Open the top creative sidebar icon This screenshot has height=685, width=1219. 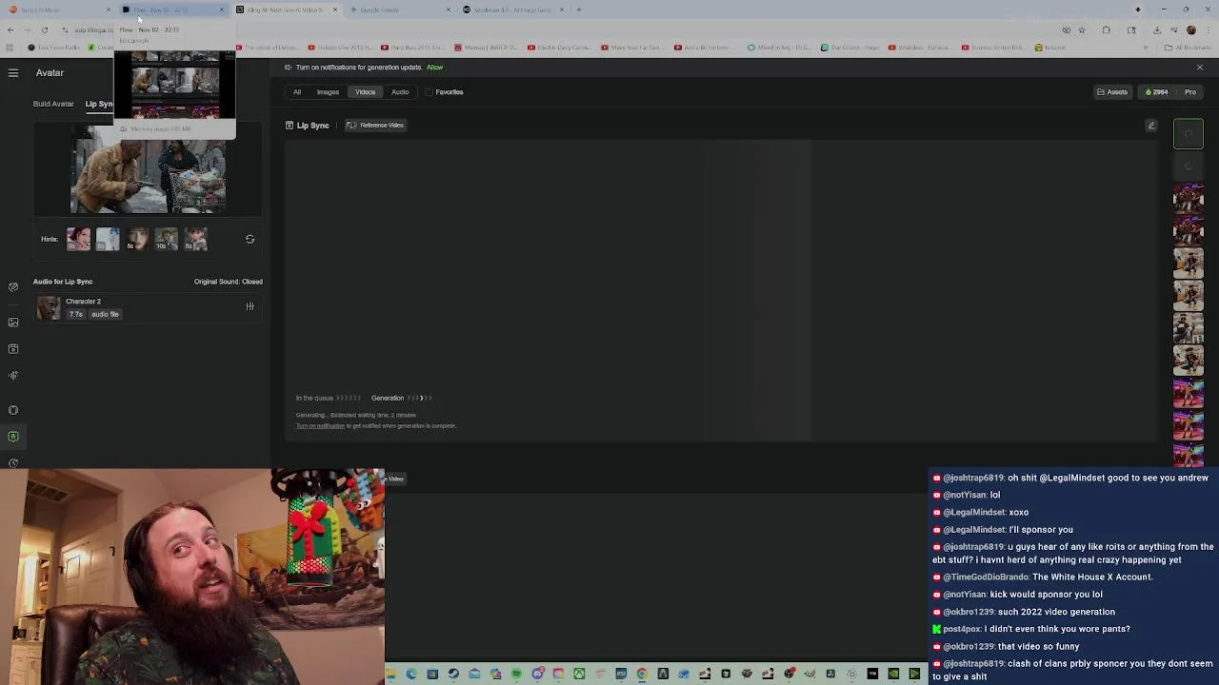13,286
